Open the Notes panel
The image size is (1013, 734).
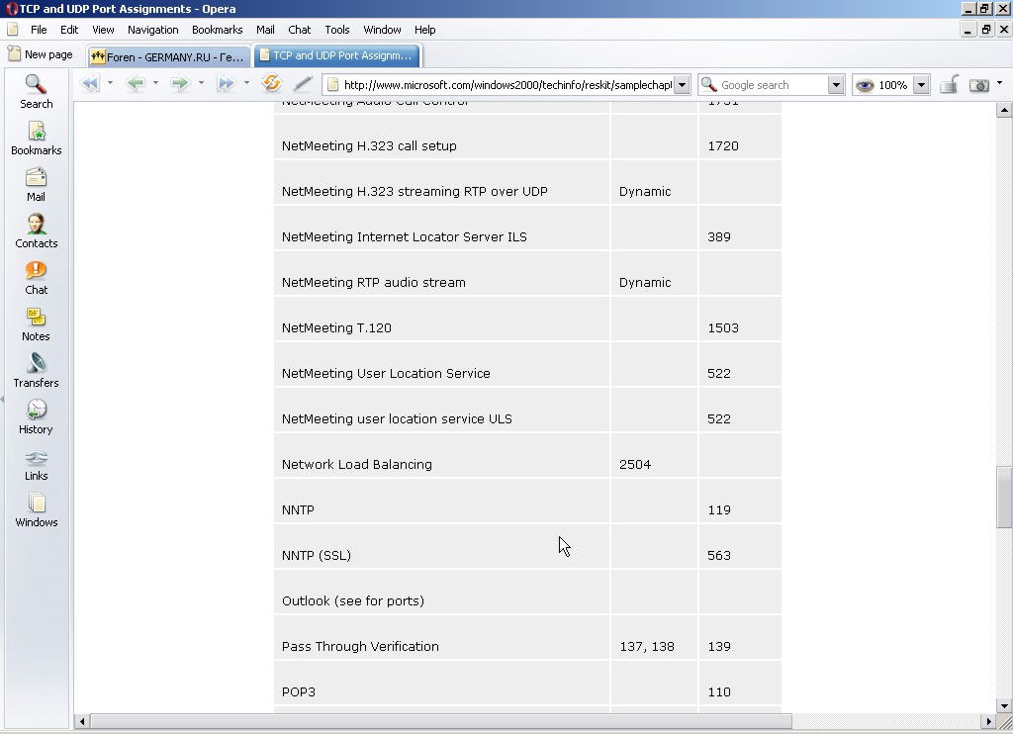coord(37,324)
